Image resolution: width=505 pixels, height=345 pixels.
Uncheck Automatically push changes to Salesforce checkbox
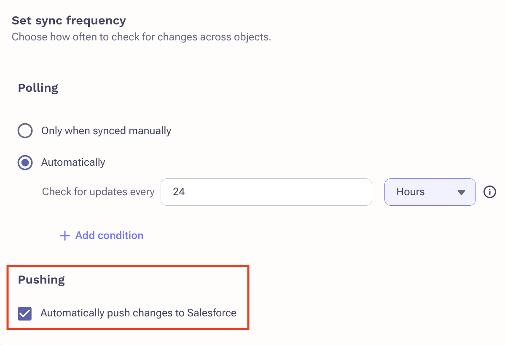point(25,313)
